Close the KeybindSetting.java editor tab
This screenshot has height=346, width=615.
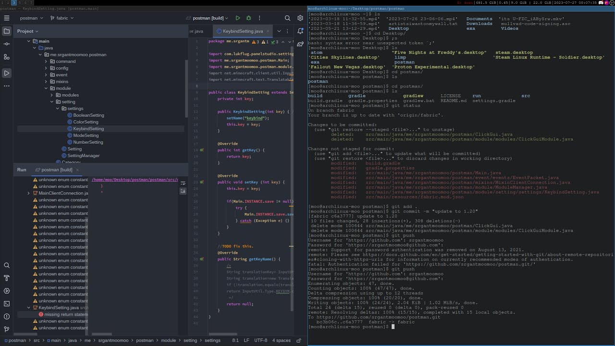click(x=268, y=31)
